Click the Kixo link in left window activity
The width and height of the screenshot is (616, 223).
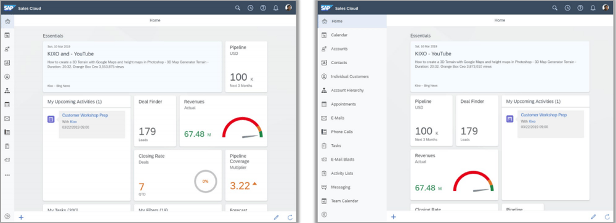73,122
